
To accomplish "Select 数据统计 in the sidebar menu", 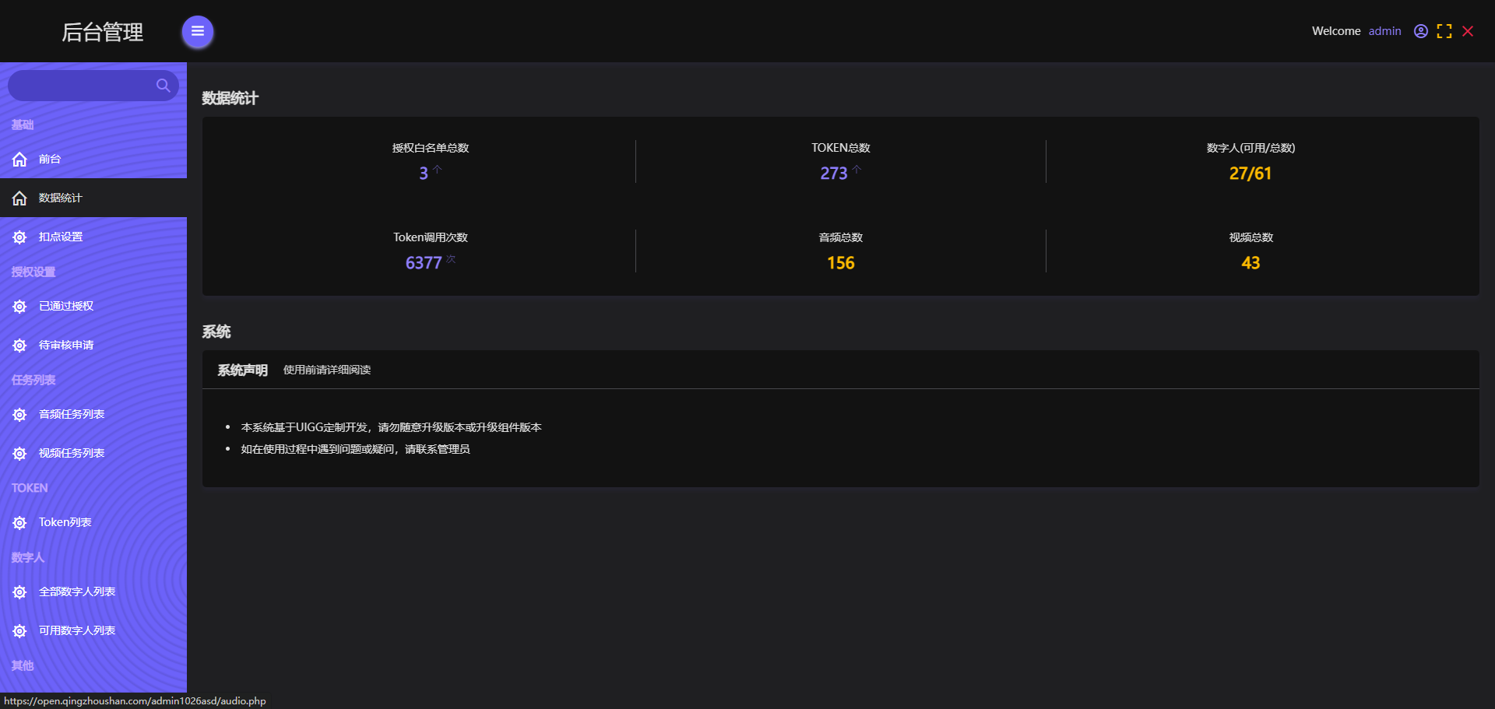I will tap(61, 198).
